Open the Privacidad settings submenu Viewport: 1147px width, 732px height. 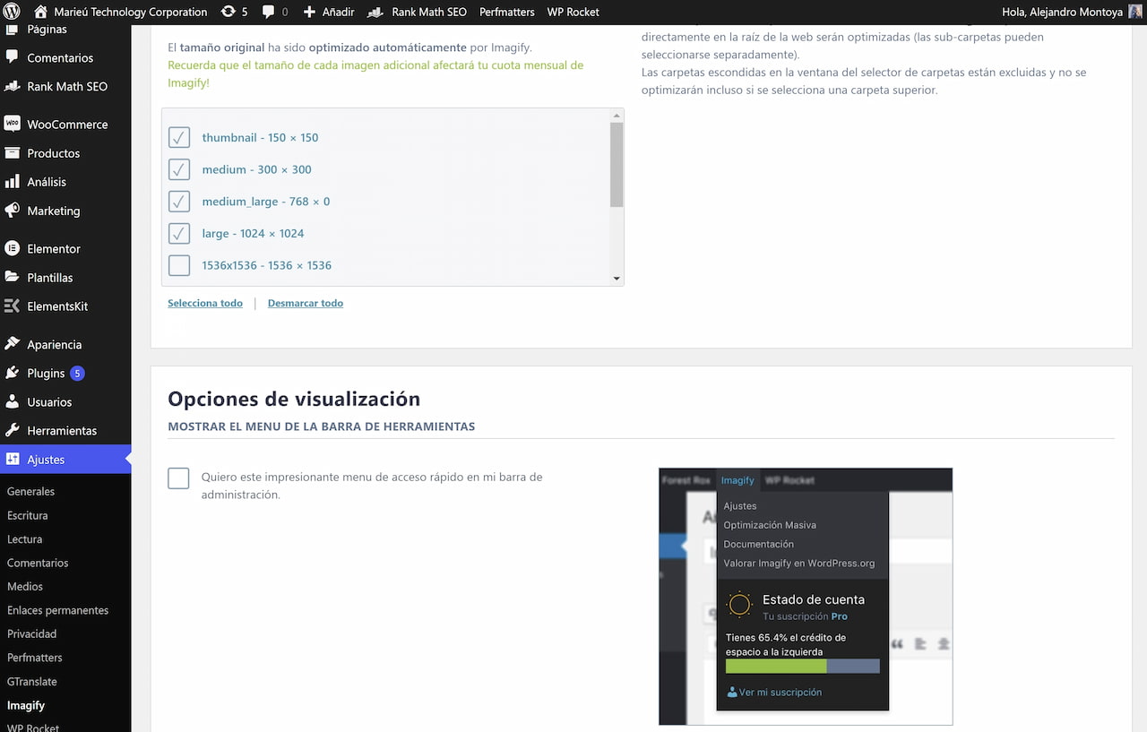[31, 634]
